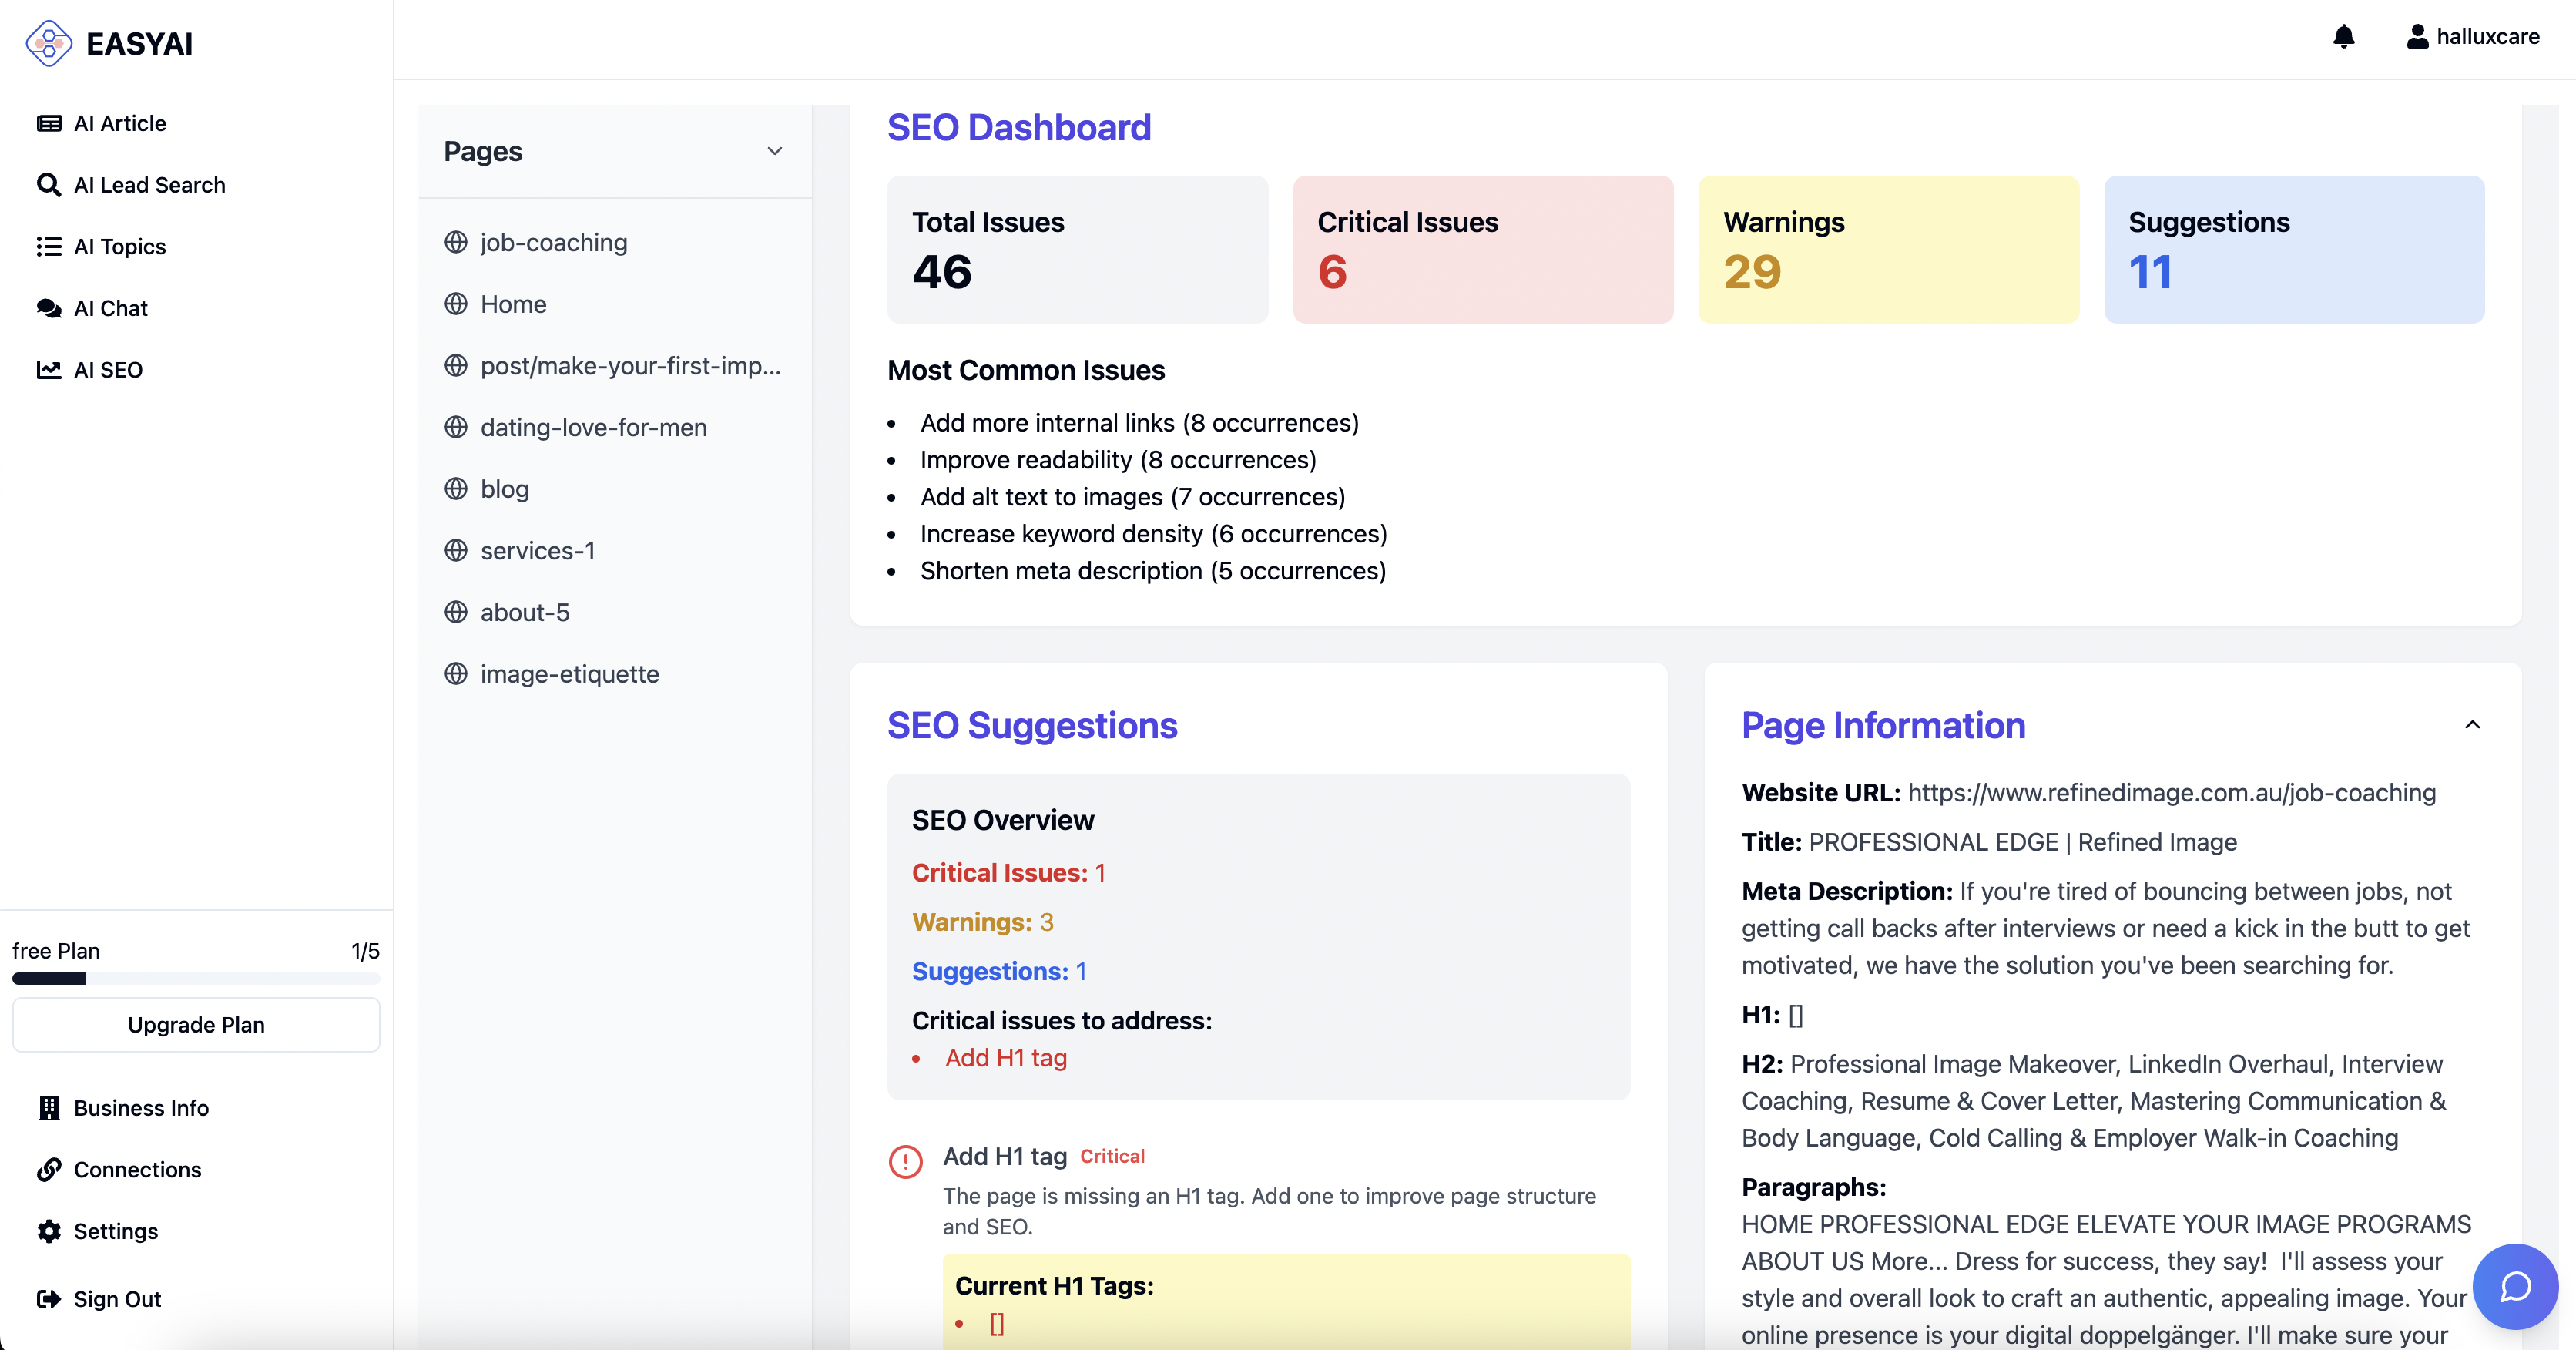This screenshot has width=2576, height=1350.
Task: Click the Connections link icon
Action: 48,1170
